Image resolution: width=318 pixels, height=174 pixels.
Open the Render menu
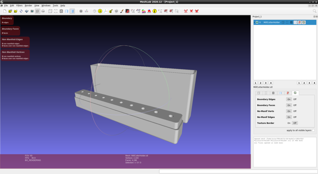(28, 6)
